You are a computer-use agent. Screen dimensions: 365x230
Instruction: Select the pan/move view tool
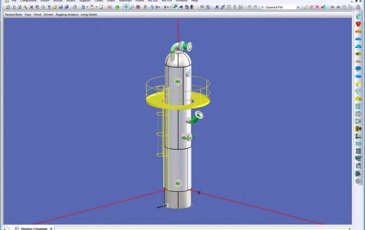coord(126,7)
